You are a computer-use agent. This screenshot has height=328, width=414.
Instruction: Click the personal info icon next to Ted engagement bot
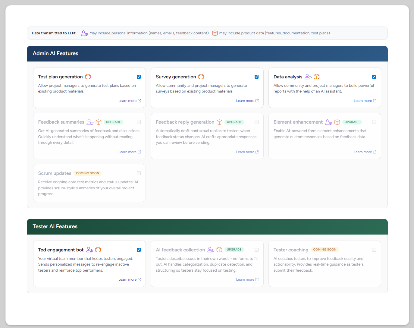pos(89,250)
